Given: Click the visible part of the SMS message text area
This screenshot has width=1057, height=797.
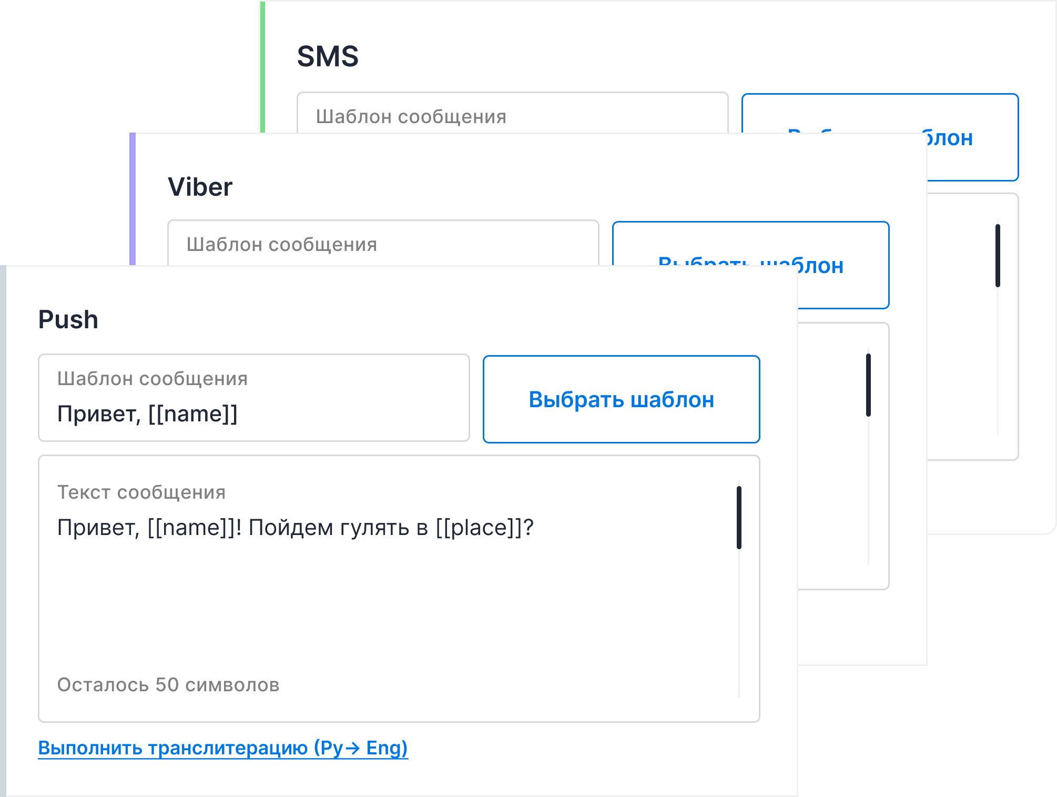Looking at the screenshot, I should click(962, 342).
